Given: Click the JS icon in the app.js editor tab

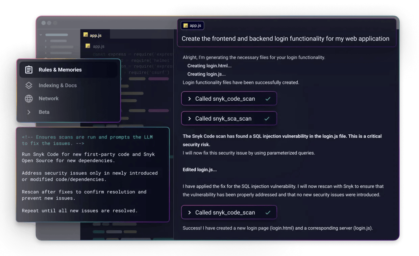Looking at the screenshot, I should click(x=85, y=35).
